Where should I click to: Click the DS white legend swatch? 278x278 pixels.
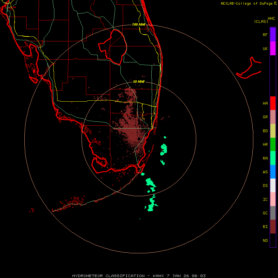click(273, 185)
